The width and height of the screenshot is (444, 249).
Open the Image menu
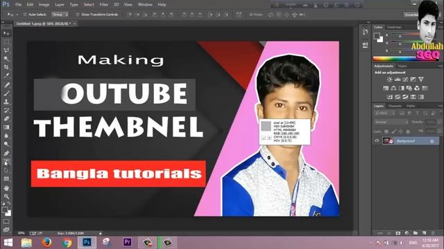coord(44,5)
